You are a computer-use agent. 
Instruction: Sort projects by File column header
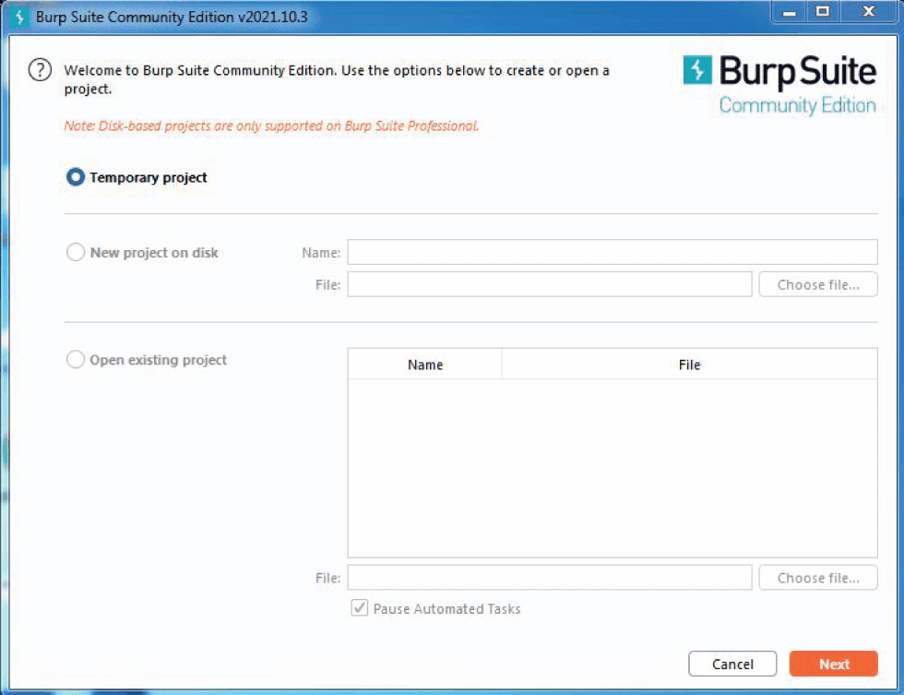(689, 365)
